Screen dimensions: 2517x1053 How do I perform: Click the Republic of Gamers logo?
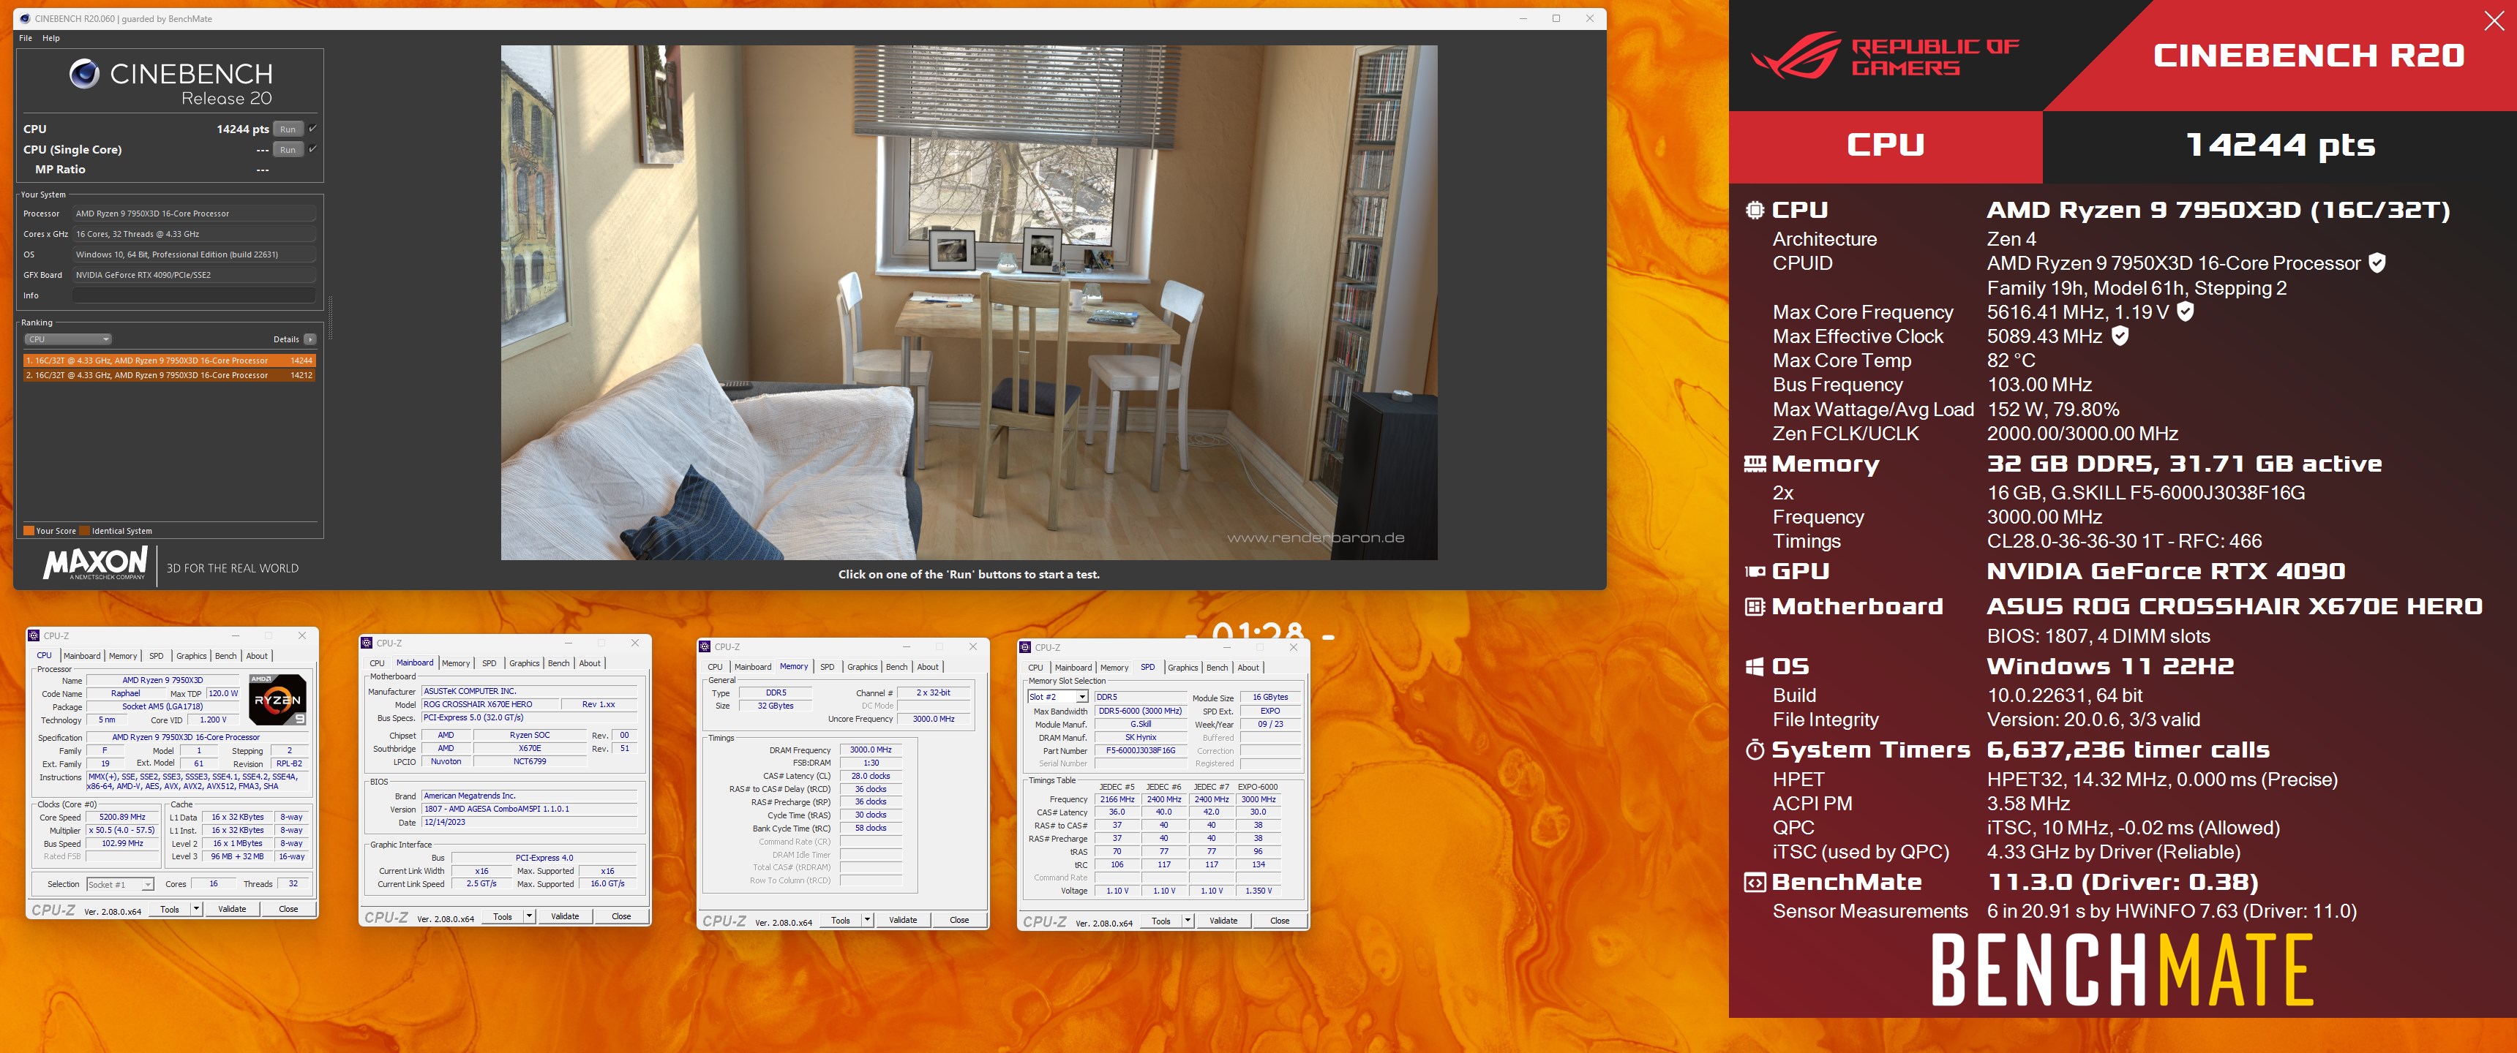tap(1885, 55)
